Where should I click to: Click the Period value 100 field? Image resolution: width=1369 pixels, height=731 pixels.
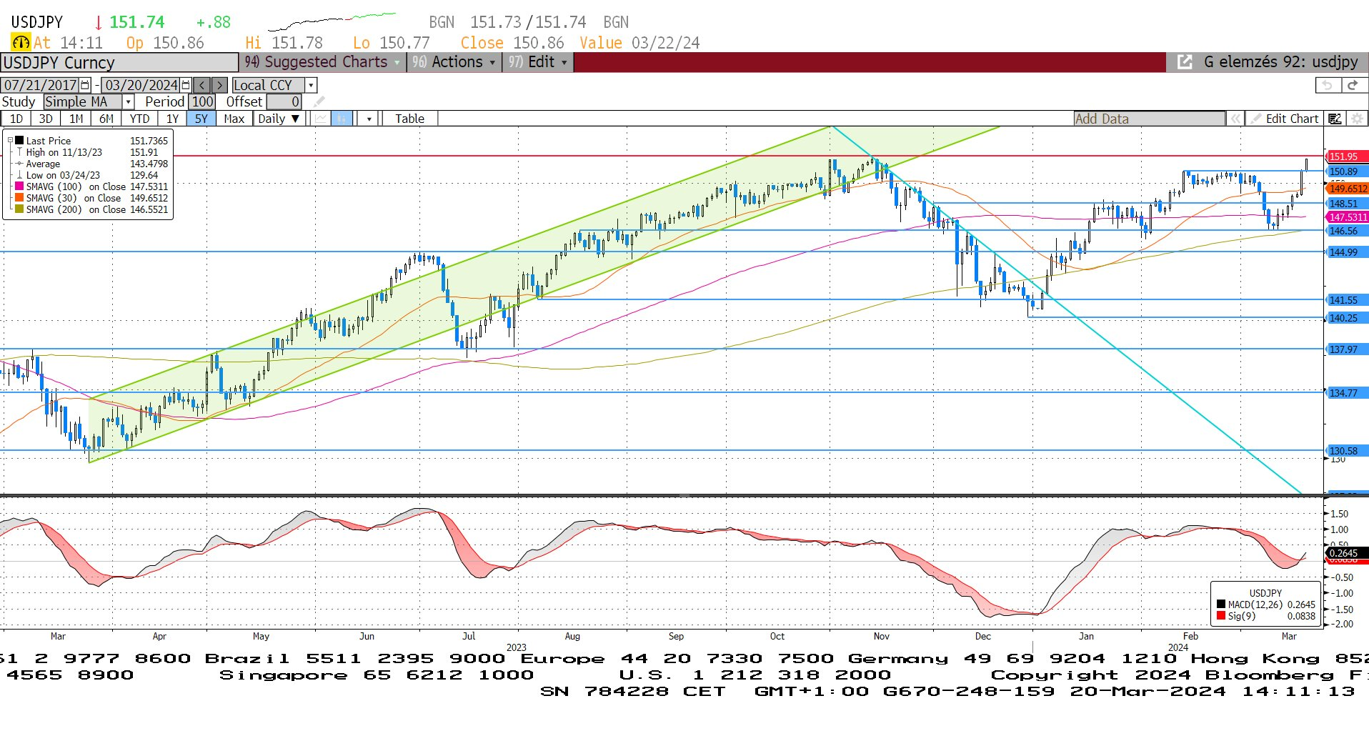202,101
